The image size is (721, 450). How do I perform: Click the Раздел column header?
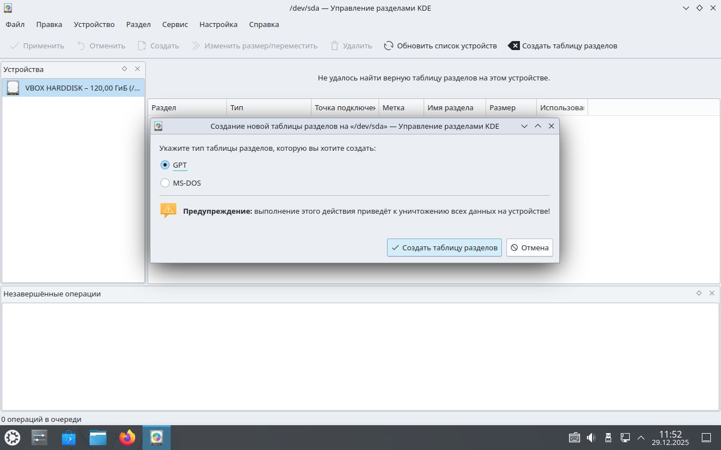(188, 107)
